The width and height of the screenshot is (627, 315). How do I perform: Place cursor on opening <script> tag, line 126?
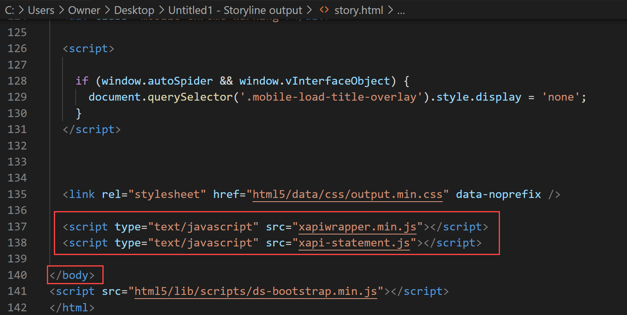[88, 48]
